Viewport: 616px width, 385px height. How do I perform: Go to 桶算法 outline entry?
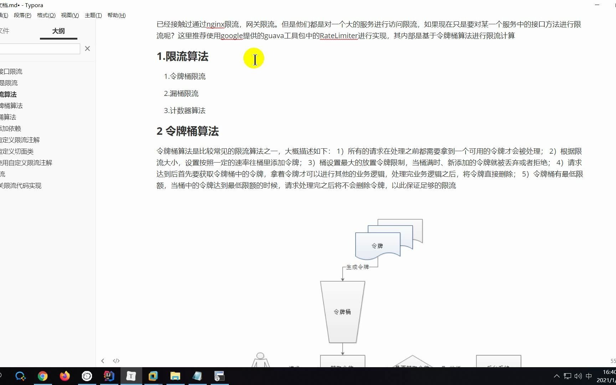coord(8,117)
